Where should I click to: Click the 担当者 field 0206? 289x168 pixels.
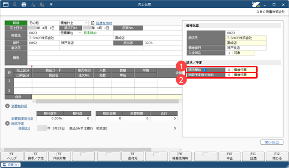pyautogui.click(x=162, y=43)
